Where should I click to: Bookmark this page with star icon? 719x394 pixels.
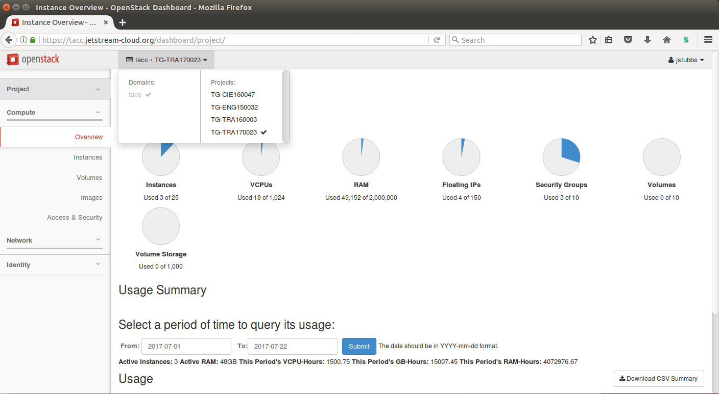tap(592, 40)
